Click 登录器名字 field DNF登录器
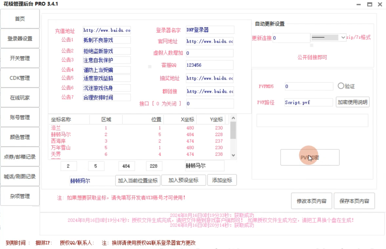Viewport: 386px width, 249px height. [x=210, y=30]
